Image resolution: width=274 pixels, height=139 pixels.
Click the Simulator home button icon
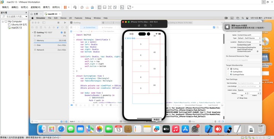(139, 25)
